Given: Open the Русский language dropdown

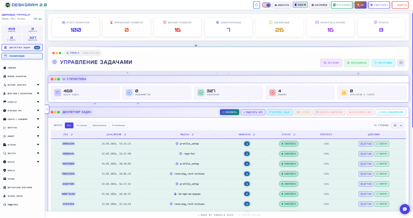Looking at the screenshot, I should click(342, 5).
